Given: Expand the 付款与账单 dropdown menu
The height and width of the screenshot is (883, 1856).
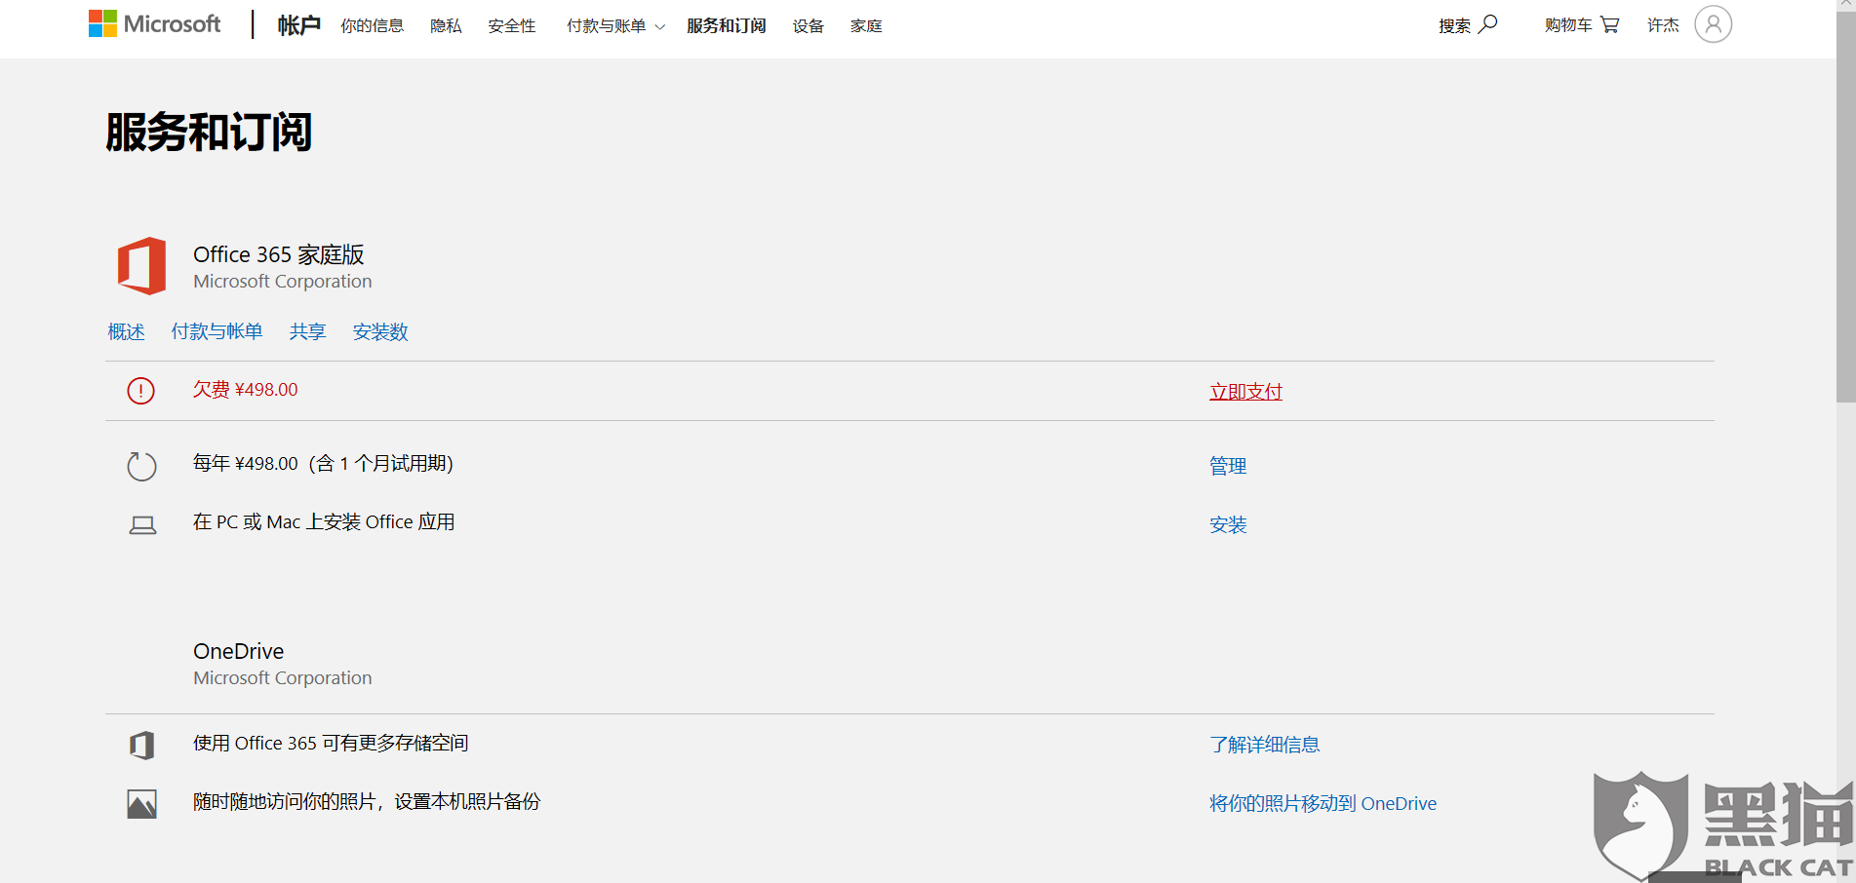Looking at the screenshot, I should [x=614, y=25].
